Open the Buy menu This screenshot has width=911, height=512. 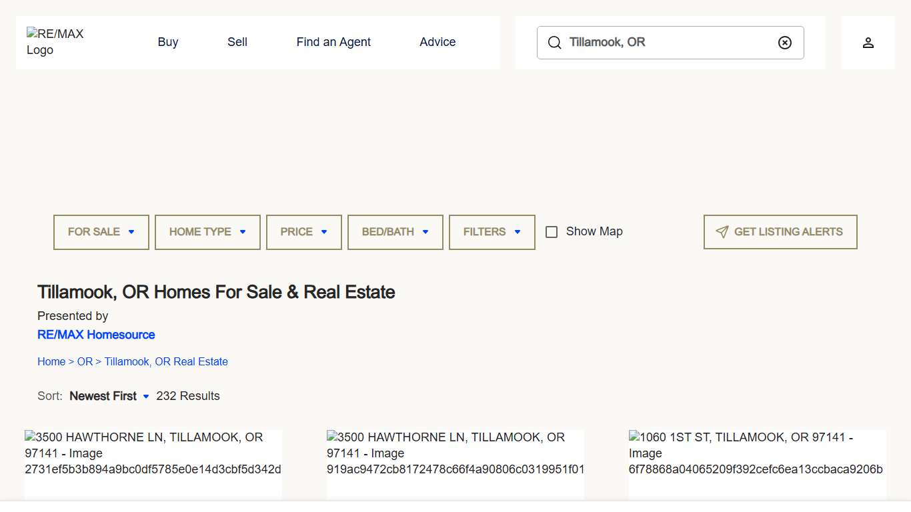(x=168, y=42)
